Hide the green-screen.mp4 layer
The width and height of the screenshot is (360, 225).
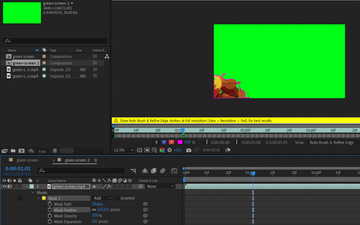tap(5, 186)
